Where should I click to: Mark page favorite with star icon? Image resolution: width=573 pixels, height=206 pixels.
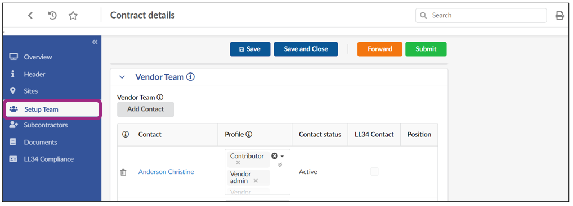pos(73,15)
